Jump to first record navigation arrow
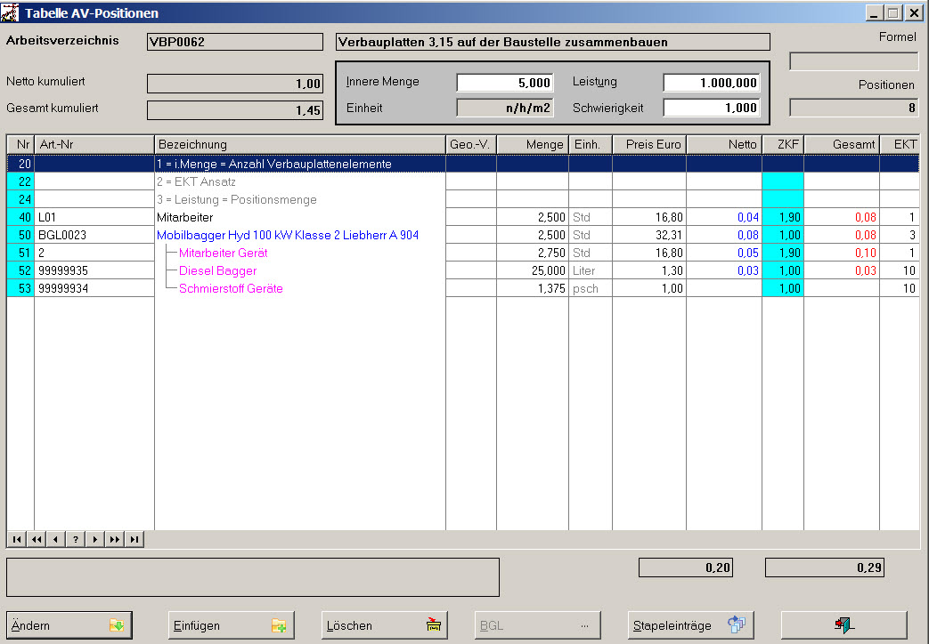This screenshot has width=929, height=644. (17, 539)
